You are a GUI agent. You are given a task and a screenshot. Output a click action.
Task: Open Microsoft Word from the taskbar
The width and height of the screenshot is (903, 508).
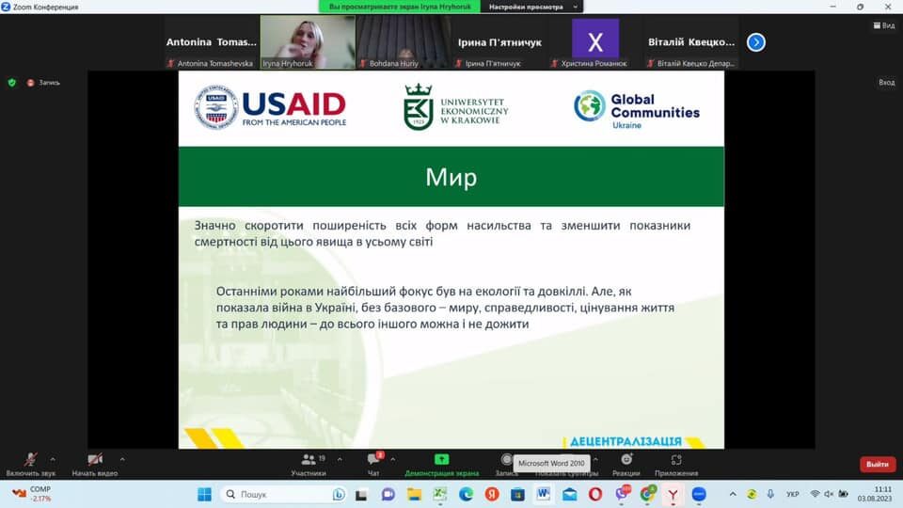click(545, 494)
